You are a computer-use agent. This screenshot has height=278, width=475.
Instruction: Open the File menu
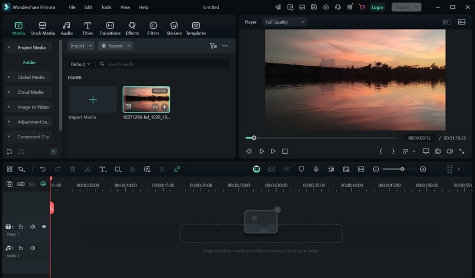[72, 7]
